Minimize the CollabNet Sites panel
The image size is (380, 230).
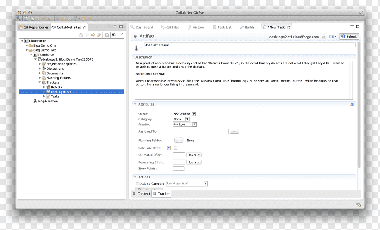click(x=115, y=26)
